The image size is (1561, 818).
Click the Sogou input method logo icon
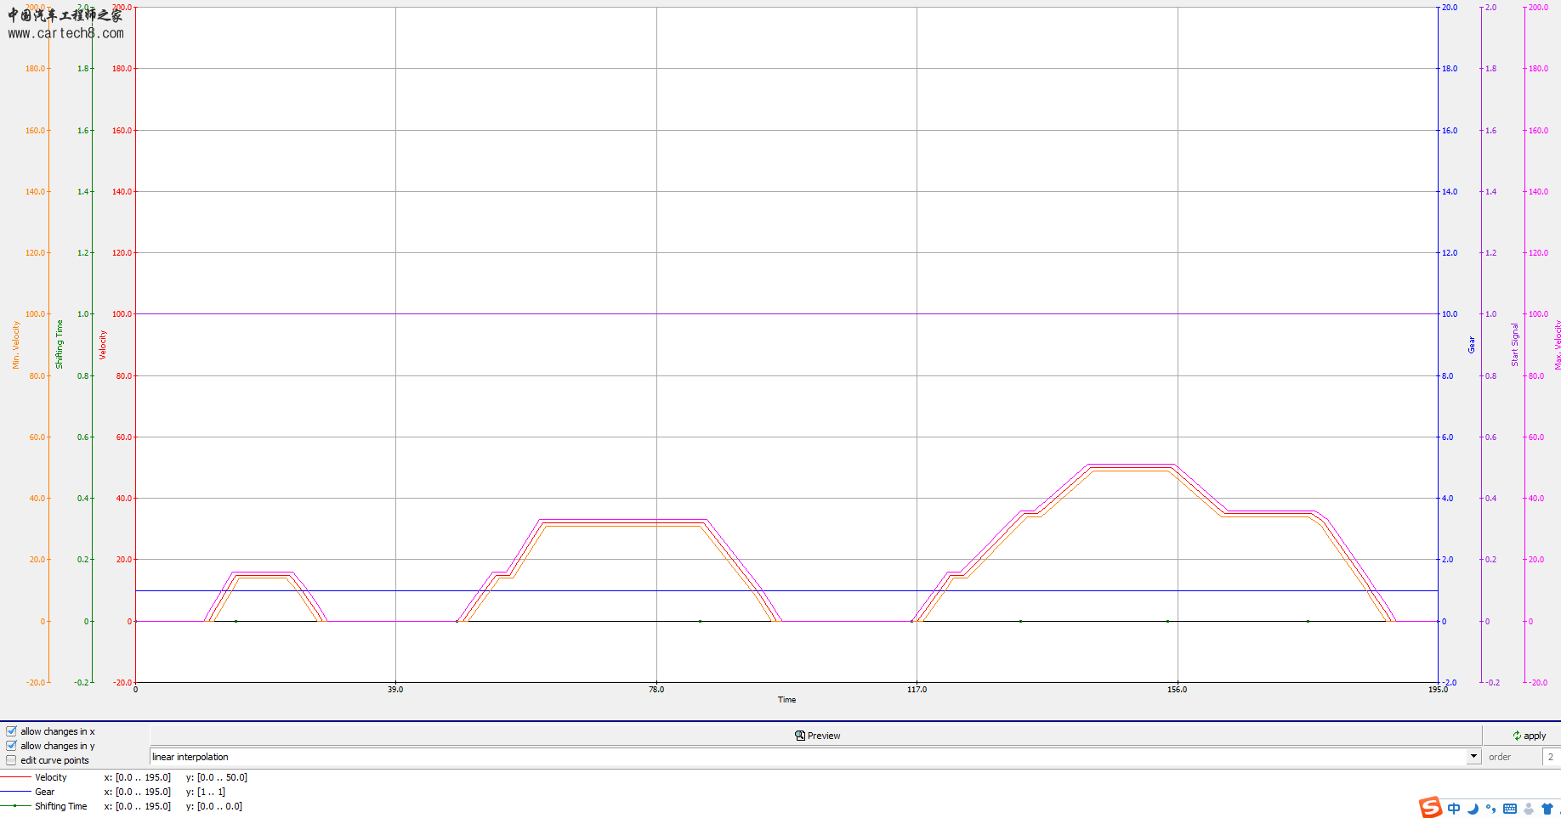[x=1431, y=807]
